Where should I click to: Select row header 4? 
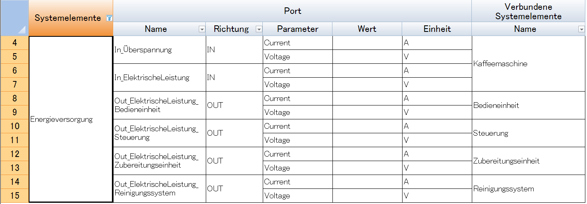click(x=14, y=43)
